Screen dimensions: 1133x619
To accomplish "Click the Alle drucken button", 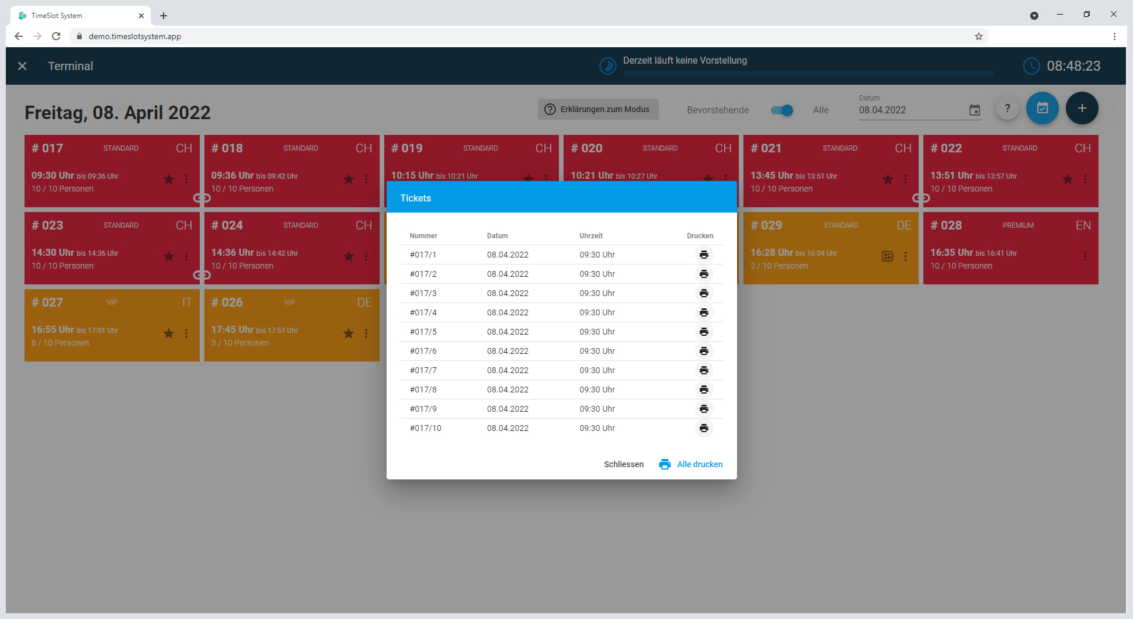I will click(691, 464).
